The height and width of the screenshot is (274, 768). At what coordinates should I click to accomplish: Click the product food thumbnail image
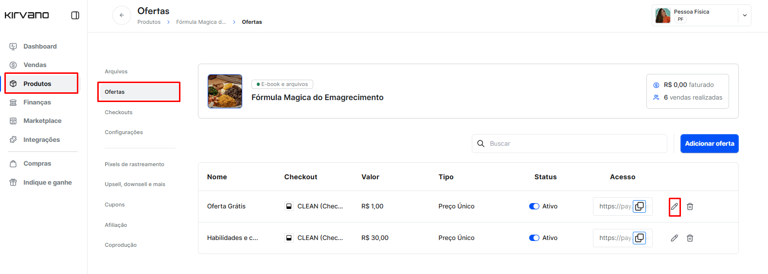coord(225,91)
